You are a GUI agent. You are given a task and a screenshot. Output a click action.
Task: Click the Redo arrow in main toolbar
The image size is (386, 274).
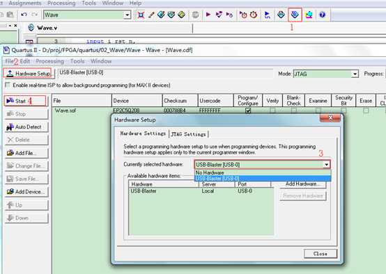(34, 15)
